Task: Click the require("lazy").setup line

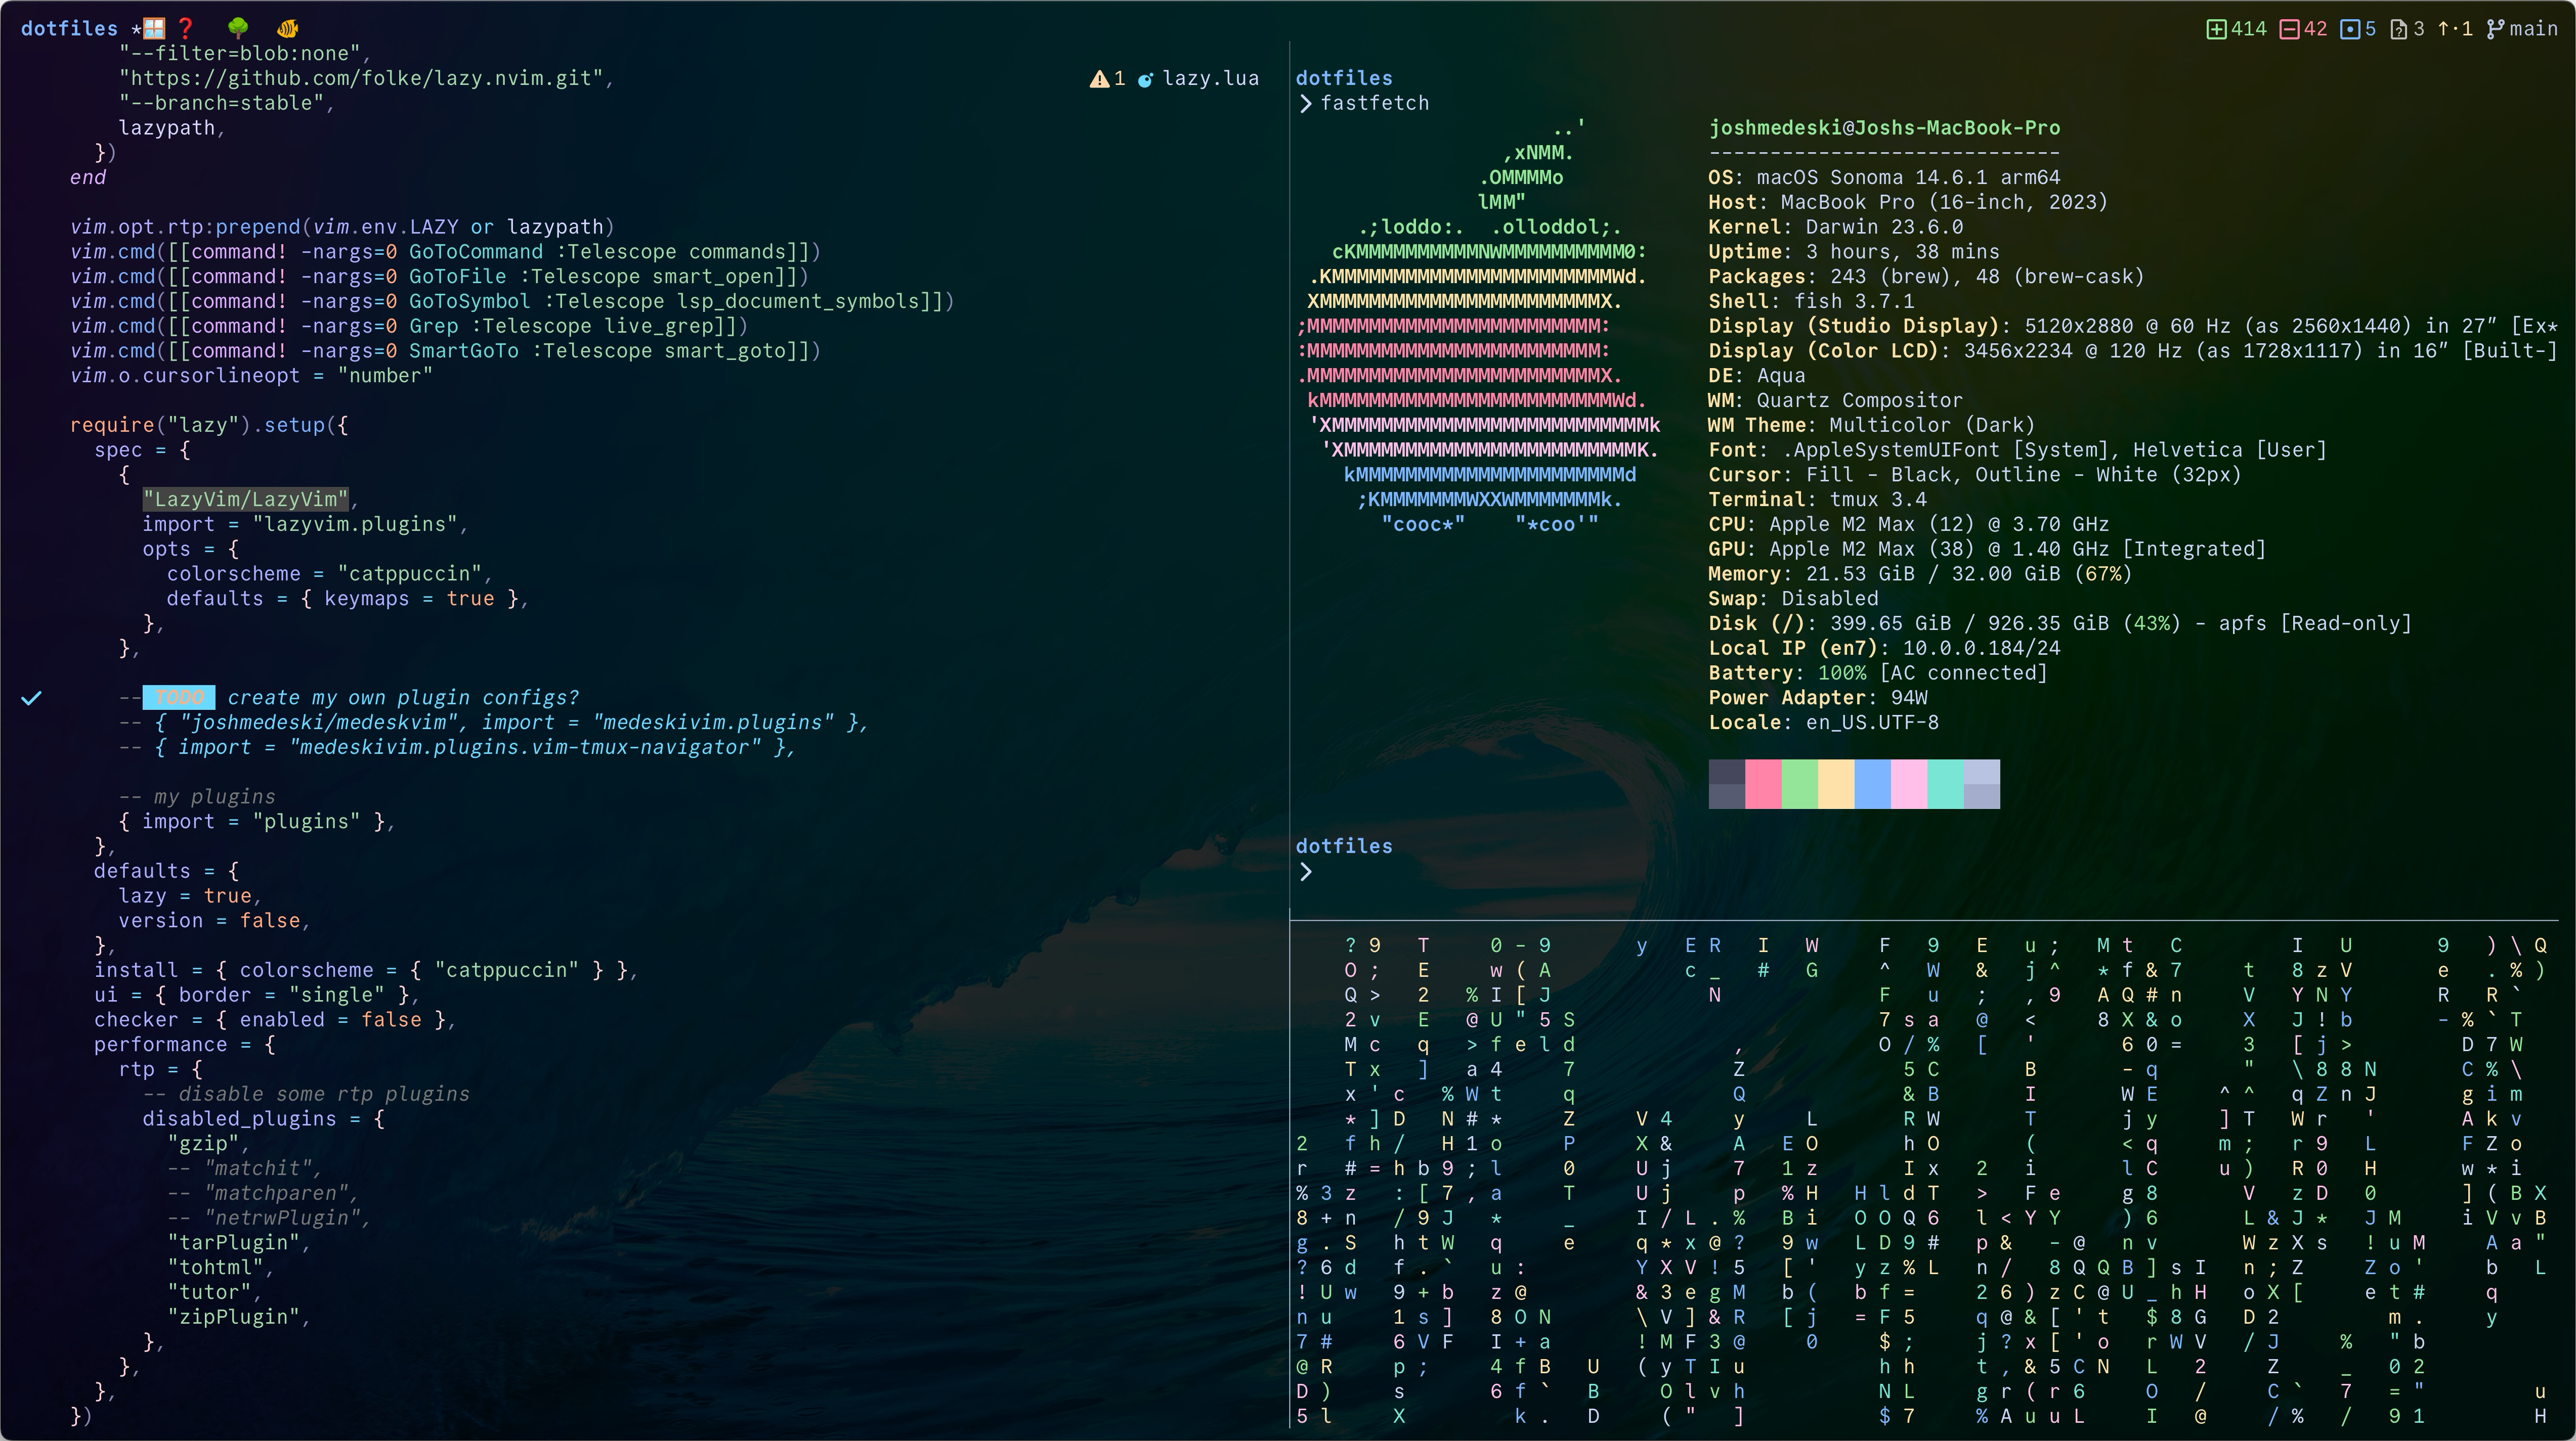Action: 209,425
